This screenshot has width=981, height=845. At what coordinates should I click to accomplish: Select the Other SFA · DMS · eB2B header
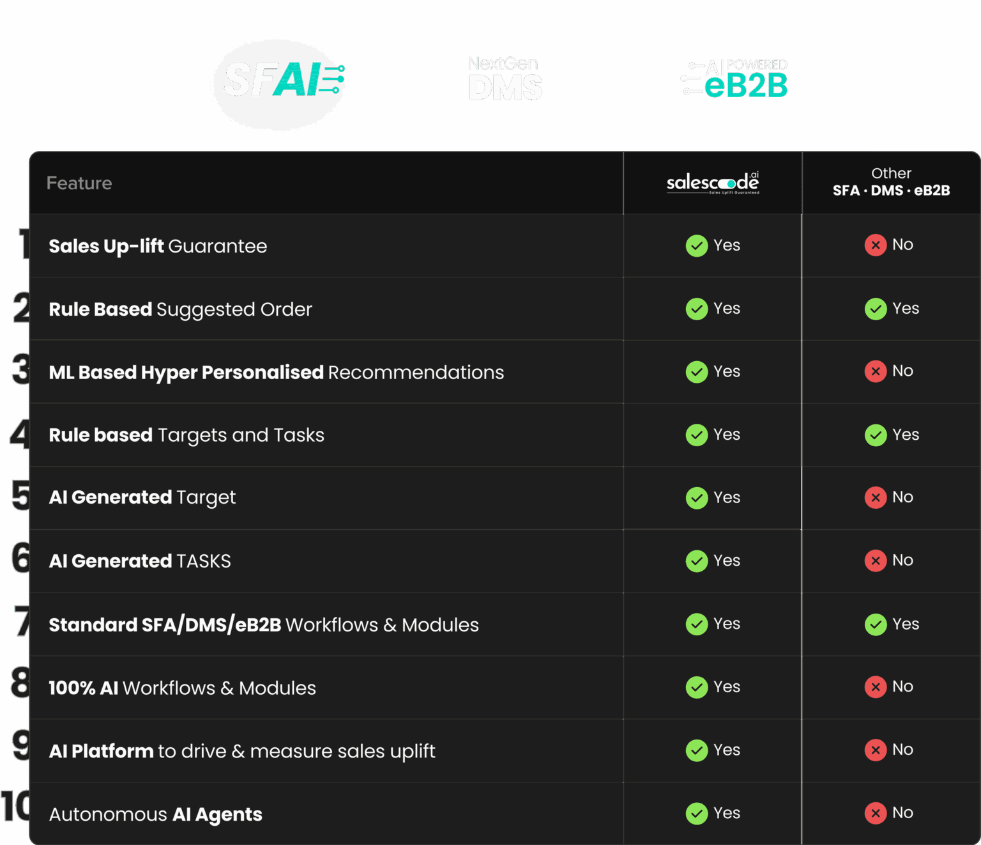pos(891,182)
